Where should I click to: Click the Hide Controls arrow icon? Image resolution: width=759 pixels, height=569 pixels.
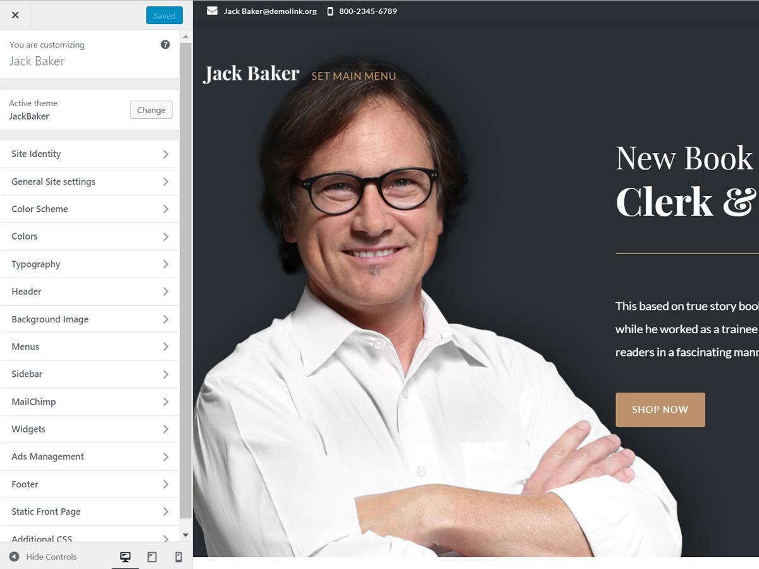[14, 556]
